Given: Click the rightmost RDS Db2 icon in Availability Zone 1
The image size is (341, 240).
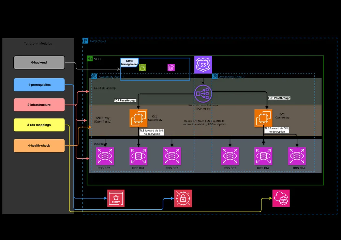Looking at the screenshot, I should click(x=172, y=156).
